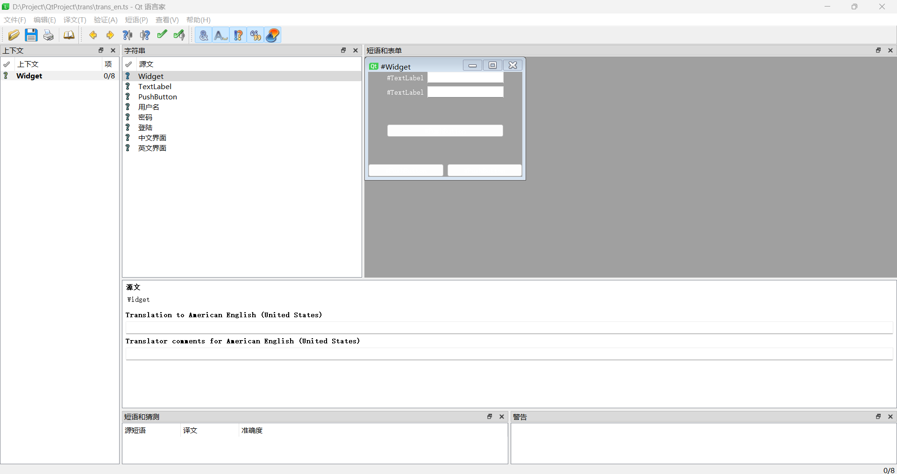Print the translation using printer icon

point(49,35)
